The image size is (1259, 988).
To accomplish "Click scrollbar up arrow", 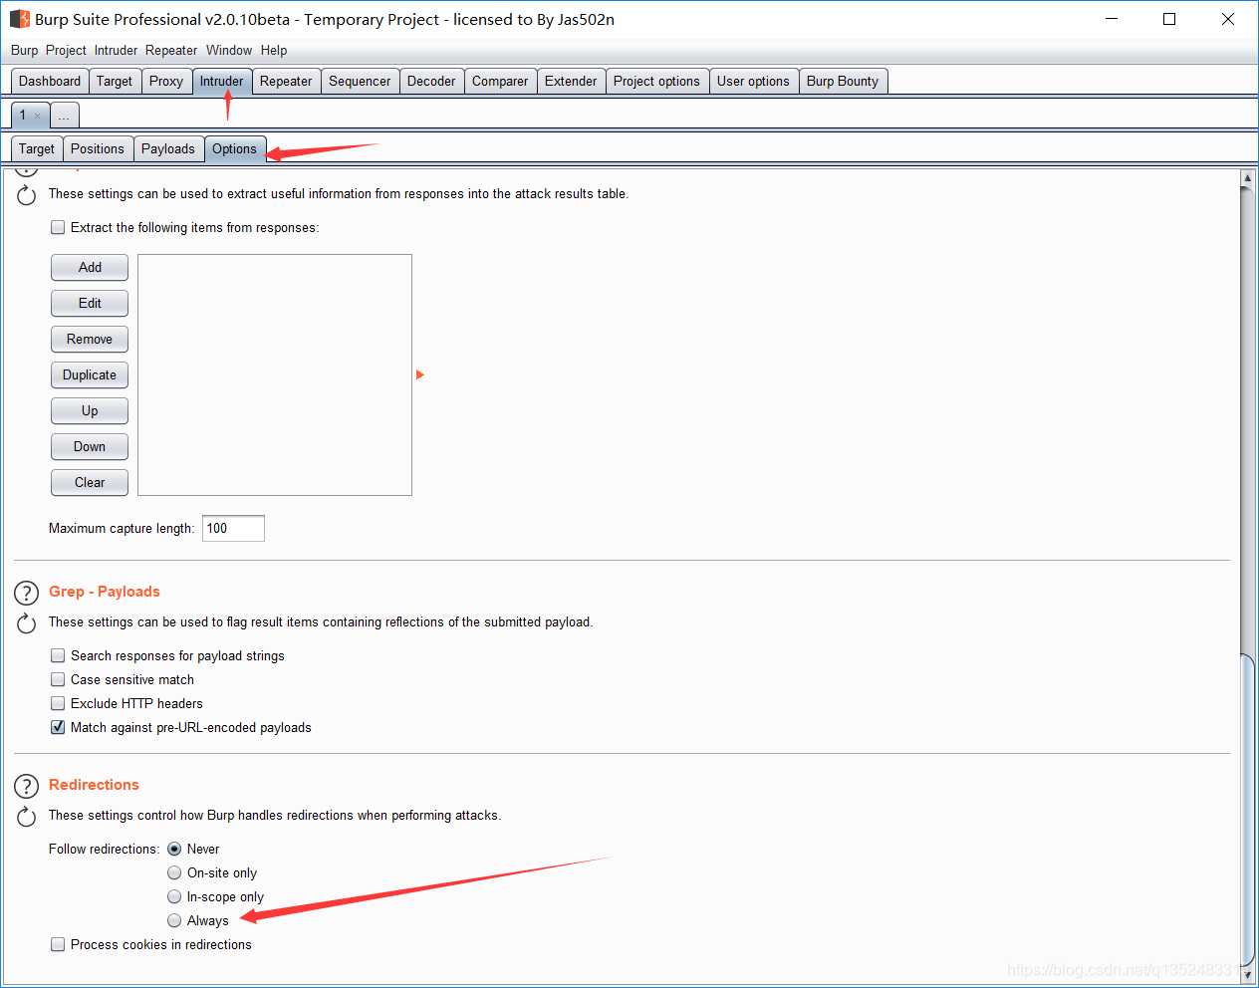I will click(x=1247, y=178).
